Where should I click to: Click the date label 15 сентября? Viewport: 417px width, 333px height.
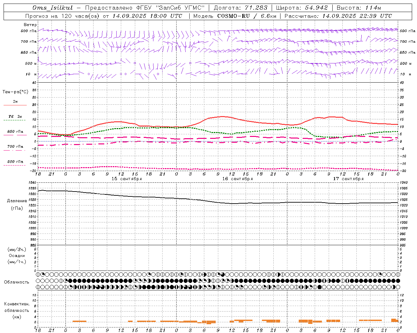[x=127, y=179]
